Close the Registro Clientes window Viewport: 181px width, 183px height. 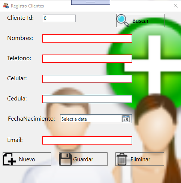(x=176, y=6)
